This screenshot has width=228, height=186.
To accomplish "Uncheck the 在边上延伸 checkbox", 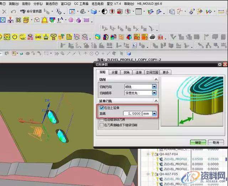I will click(102, 108).
